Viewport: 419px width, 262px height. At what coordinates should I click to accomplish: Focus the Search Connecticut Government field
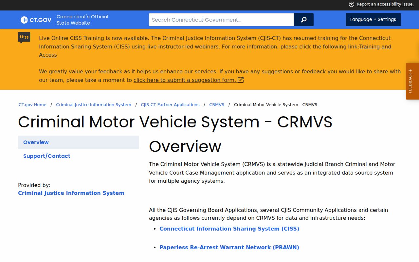pyautogui.click(x=221, y=20)
